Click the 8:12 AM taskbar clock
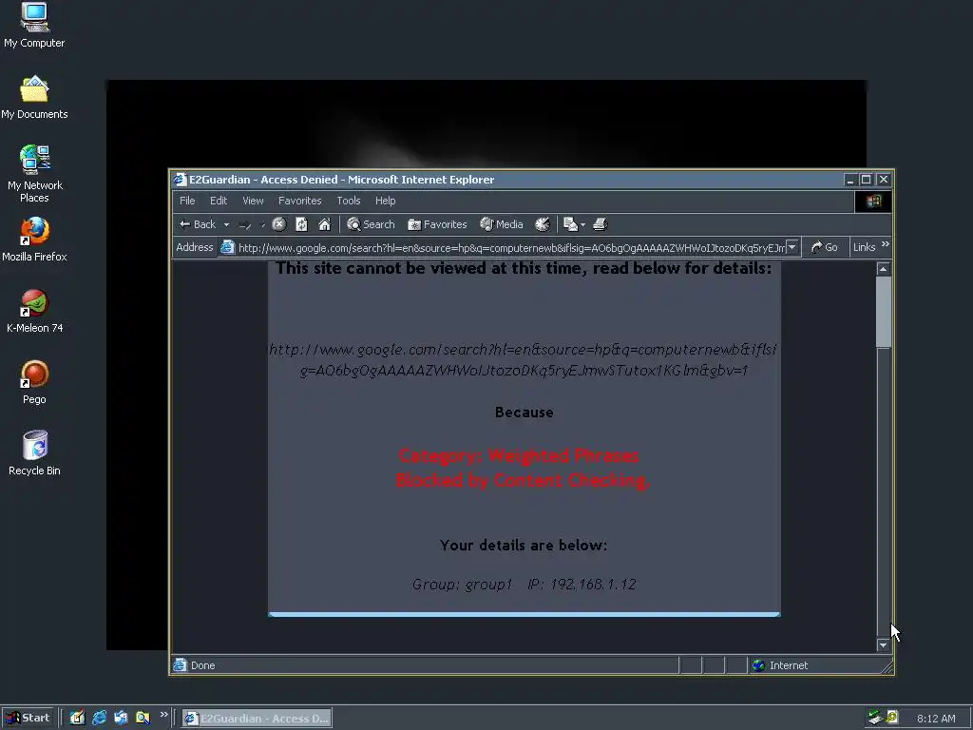Viewport: 973px width, 730px height. point(936,719)
